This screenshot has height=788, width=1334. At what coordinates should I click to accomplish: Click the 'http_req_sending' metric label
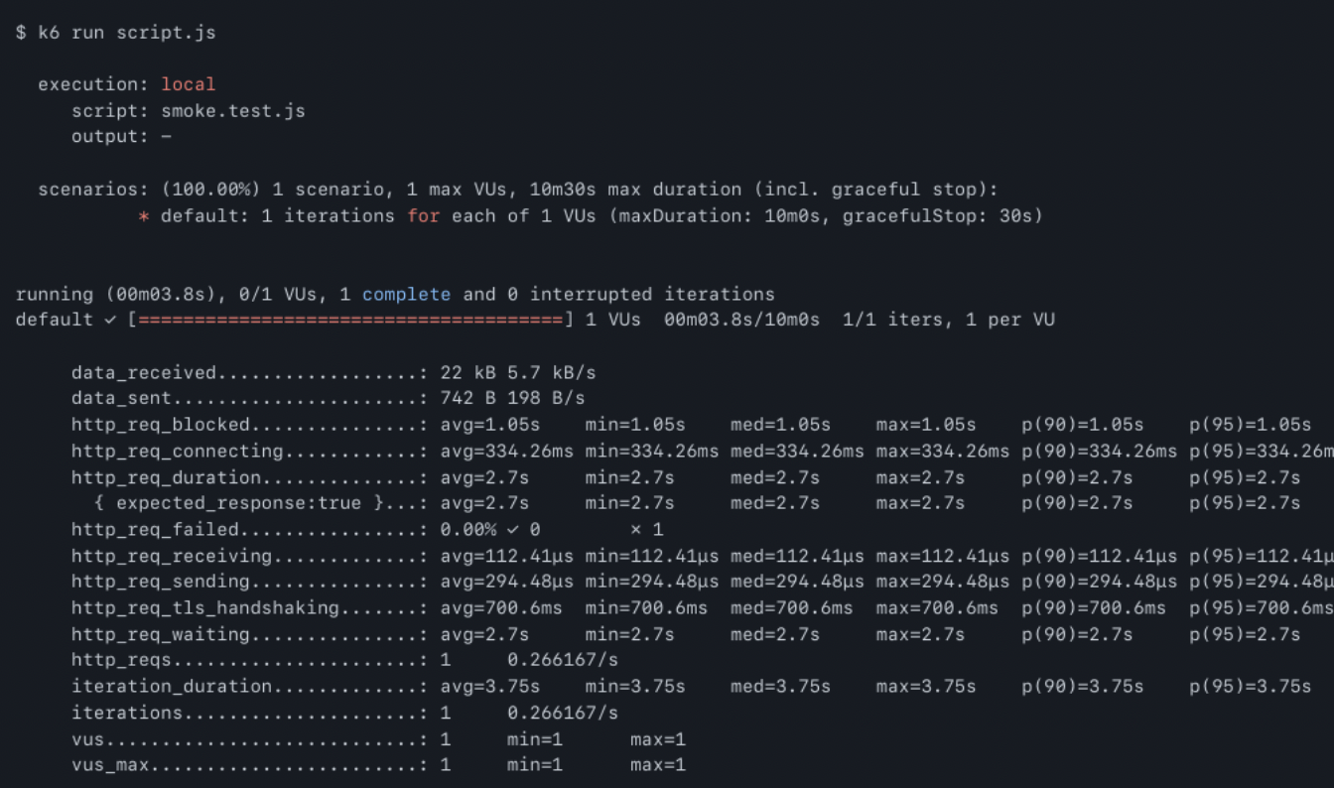pyautogui.click(x=160, y=582)
